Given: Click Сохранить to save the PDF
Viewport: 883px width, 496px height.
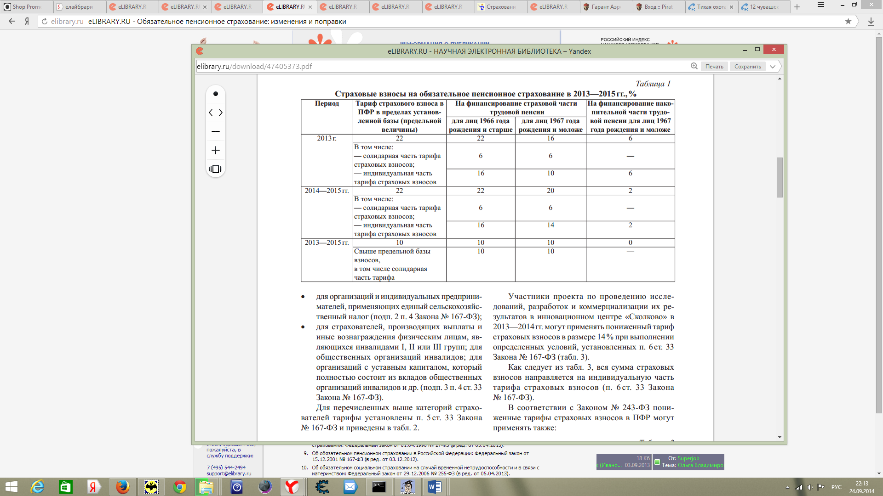Looking at the screenshot, I should point(747,67).
